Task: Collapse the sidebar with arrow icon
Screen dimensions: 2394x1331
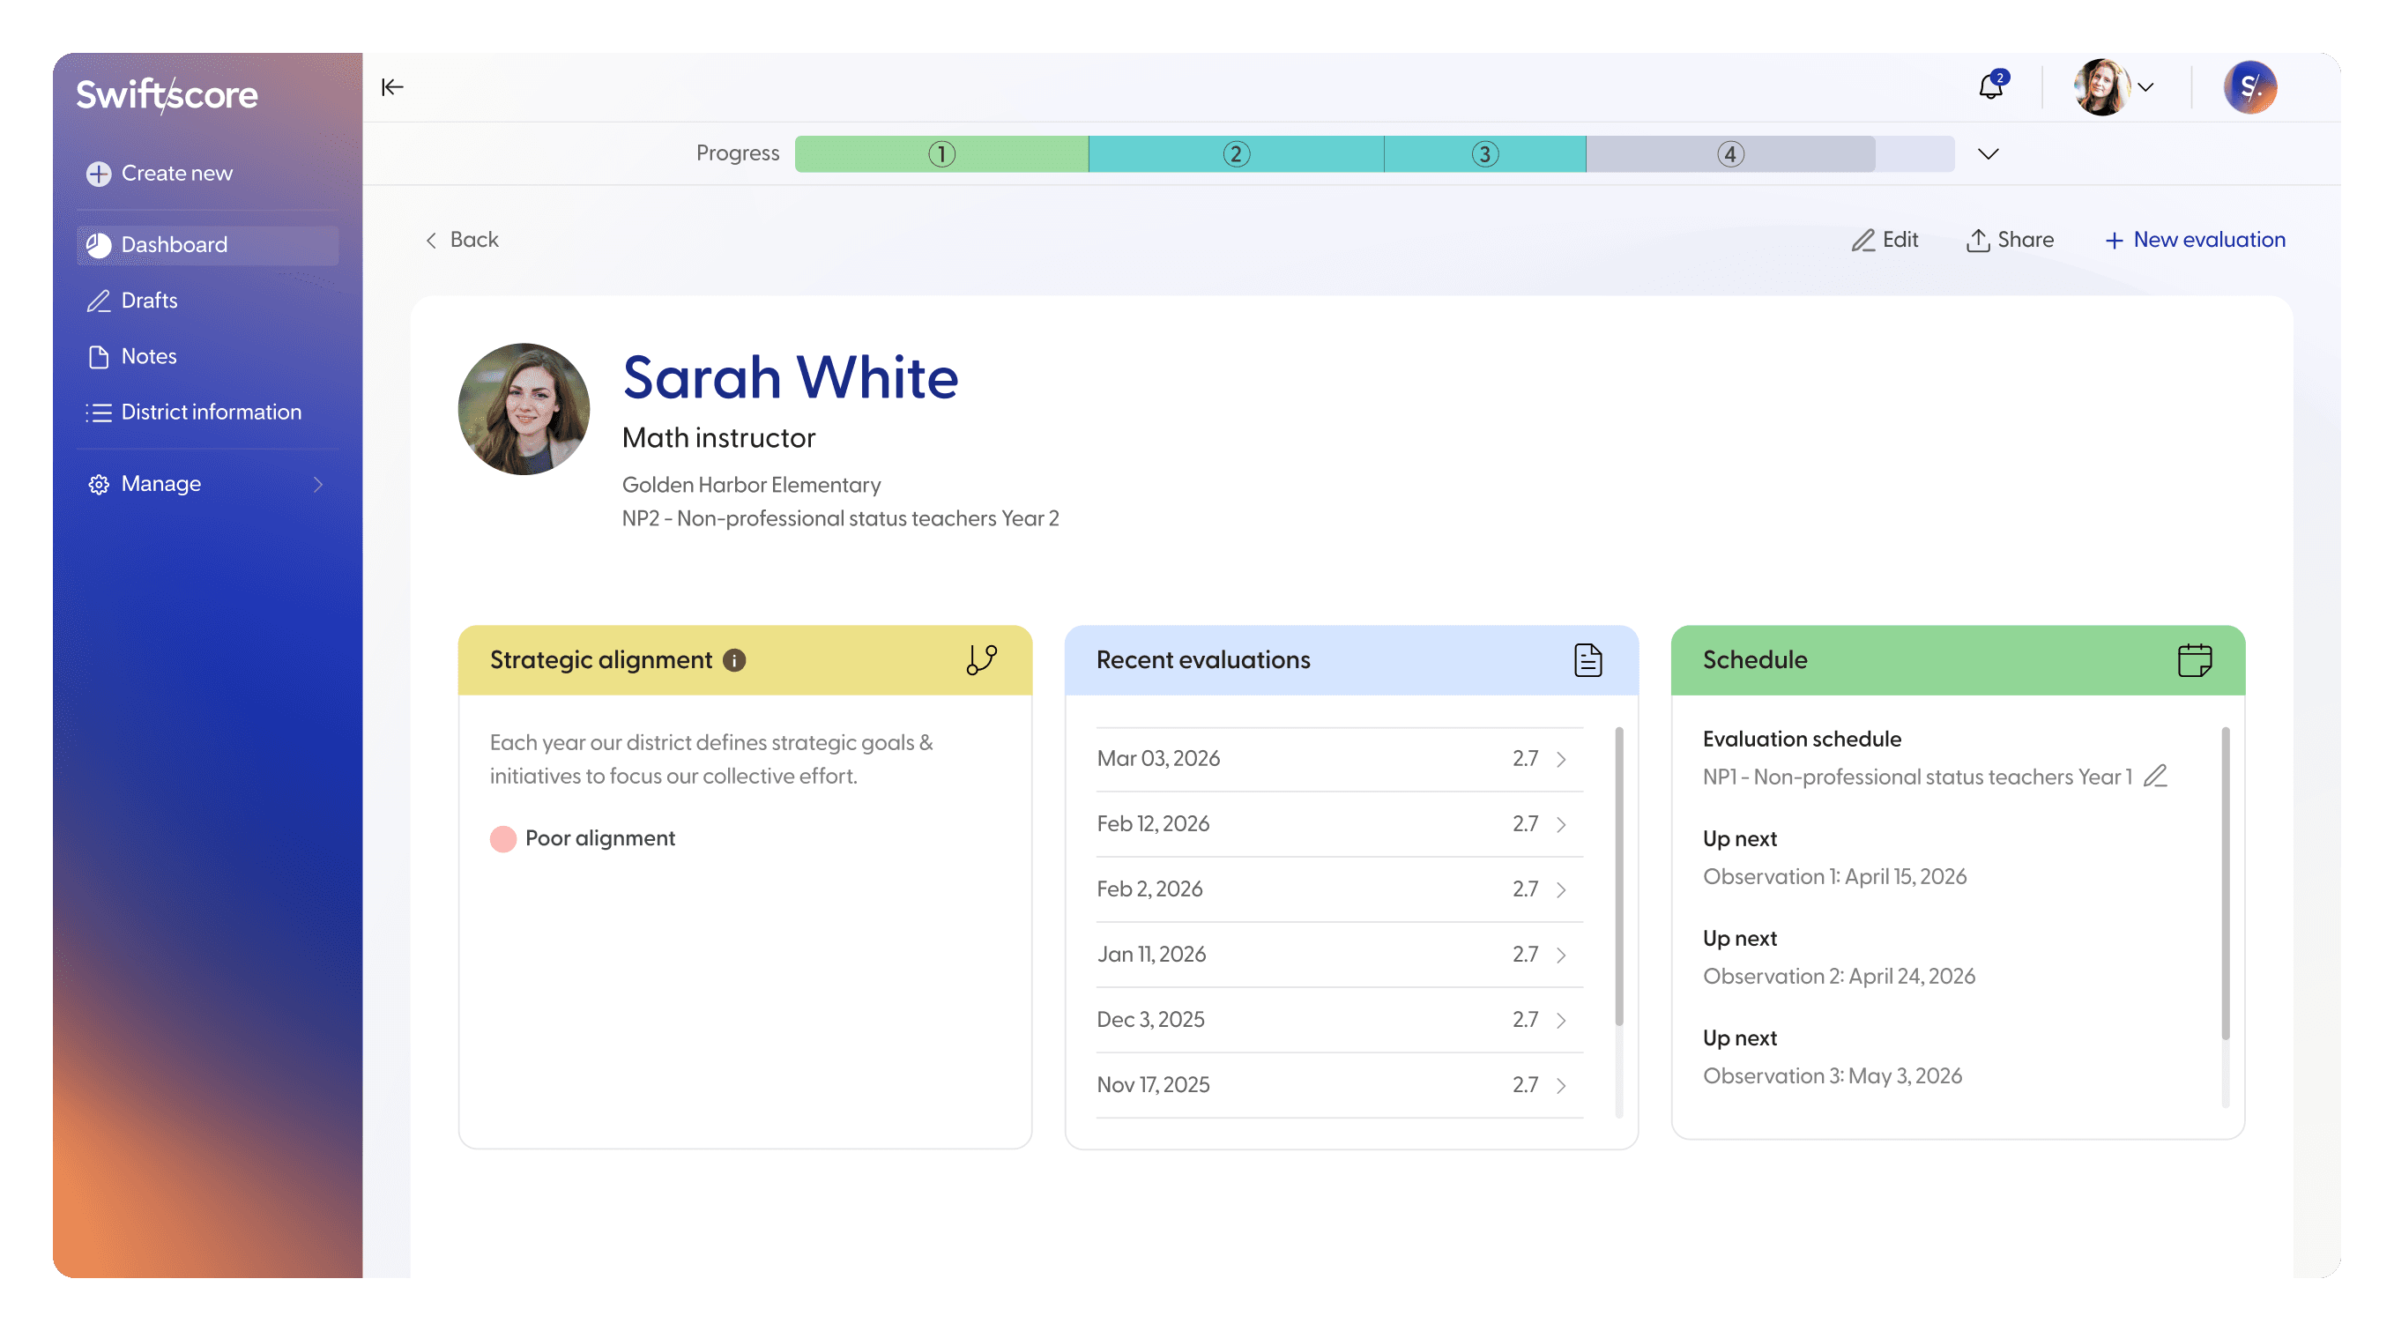Action: pos(392,87)
